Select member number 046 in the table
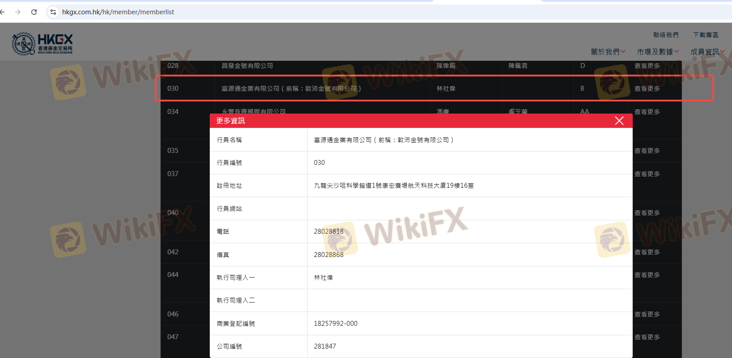This screenshot has height=358, width=732. click(x=173, y=314)
